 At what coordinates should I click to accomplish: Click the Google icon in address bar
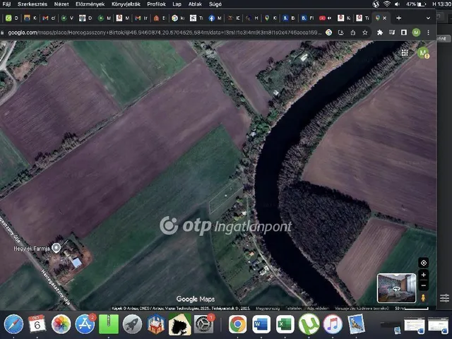(x=328, y=32)
